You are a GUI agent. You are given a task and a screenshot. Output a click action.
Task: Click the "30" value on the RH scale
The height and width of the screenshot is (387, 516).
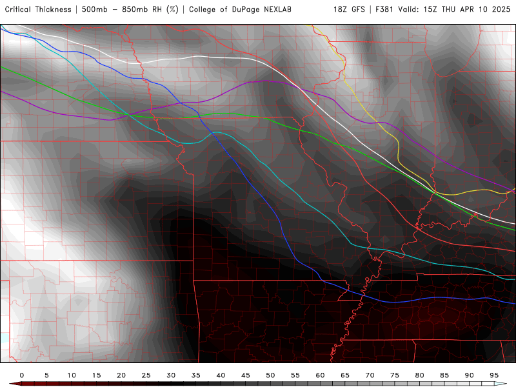tap(171, 375)
